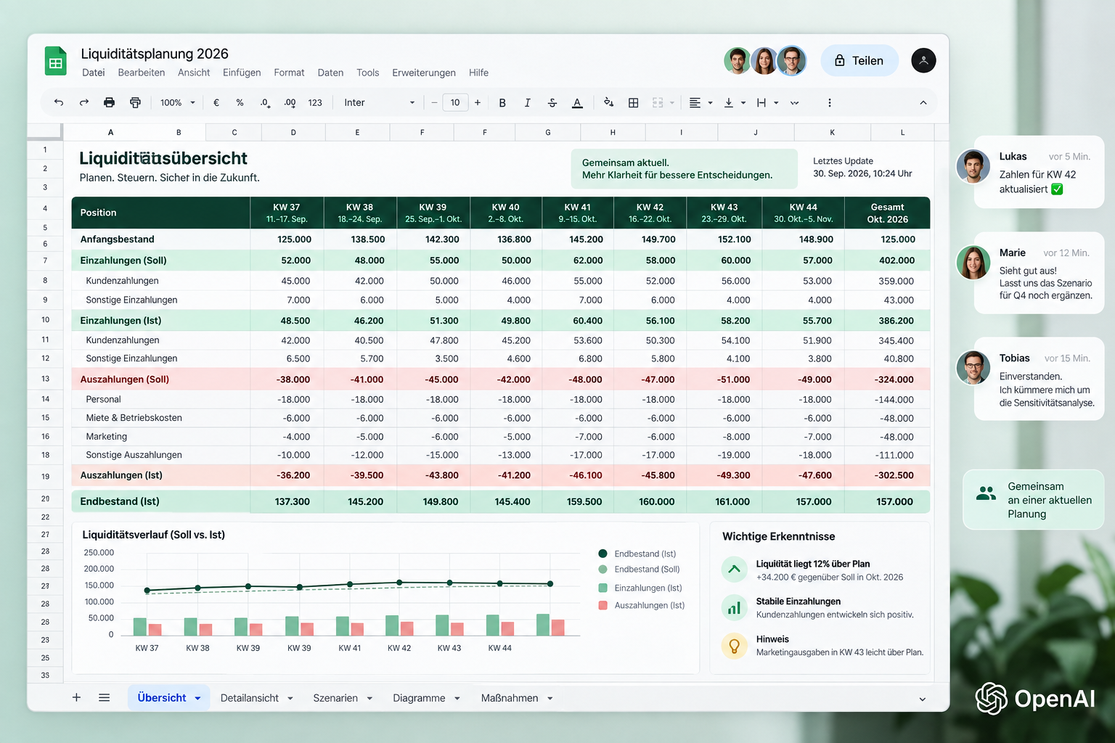Image resolution: width=1115 pixels, height=743 pixels.
Task: Toggle strikethrough formatting
Action: 552,102
